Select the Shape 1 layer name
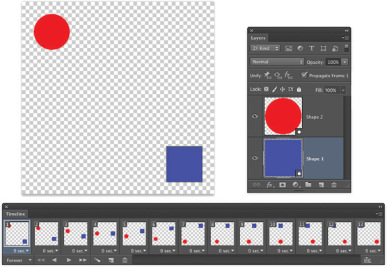This screenshot has height=267, width=387. pyautogui.click(x=315, y=159)
